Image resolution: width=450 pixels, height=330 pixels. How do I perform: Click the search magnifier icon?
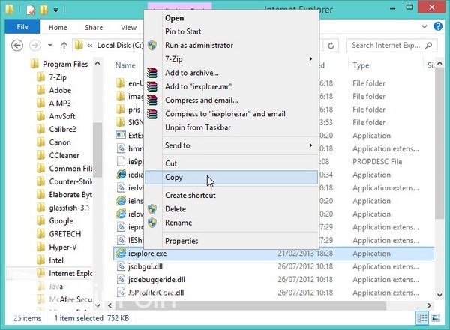[x=429, y=46]
